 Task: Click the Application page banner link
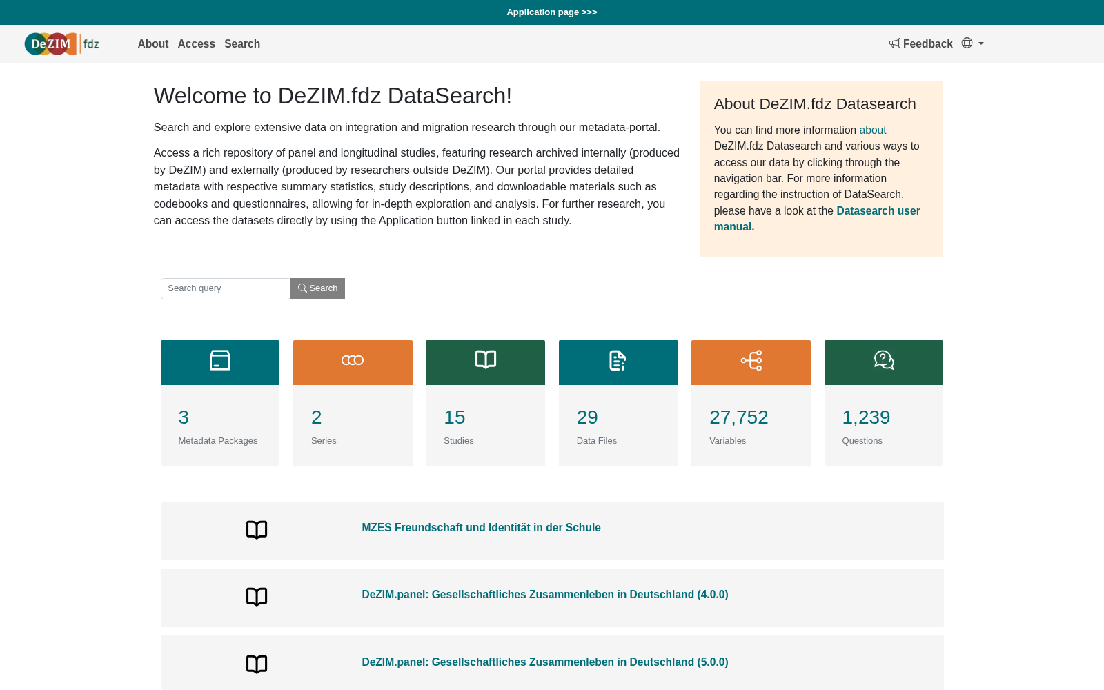click(x=552, y=12)
